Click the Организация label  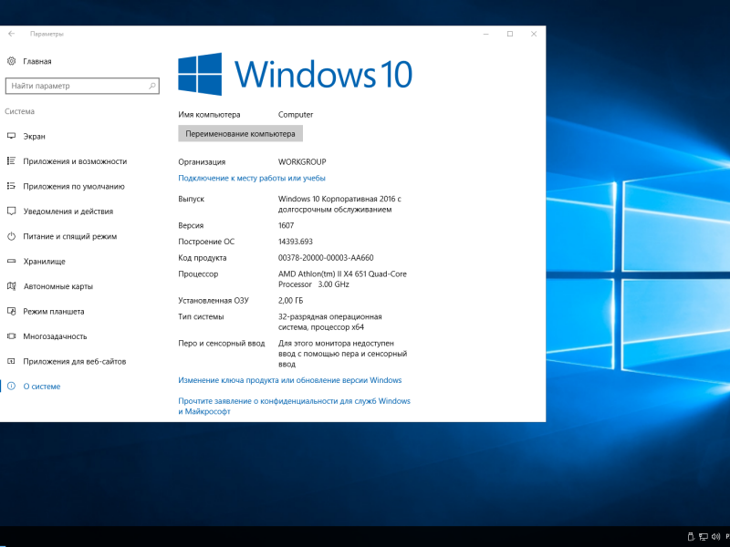coord(202,162)
